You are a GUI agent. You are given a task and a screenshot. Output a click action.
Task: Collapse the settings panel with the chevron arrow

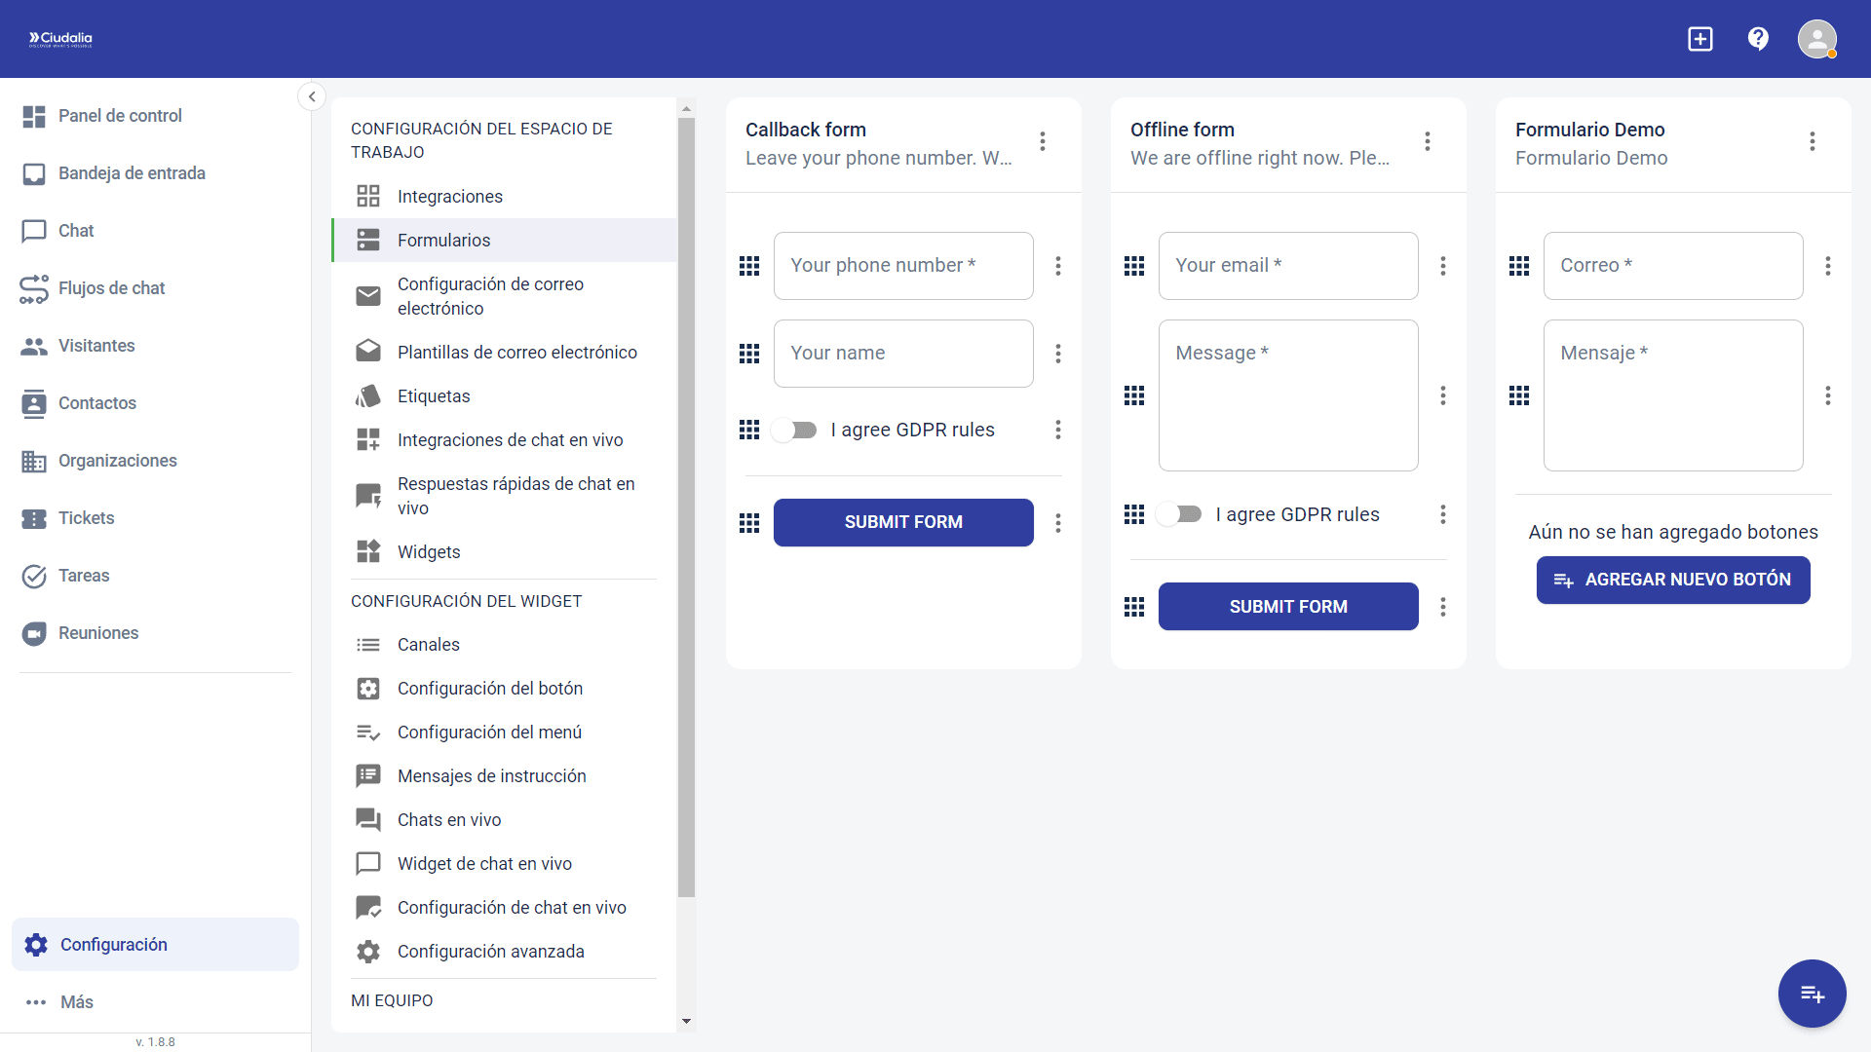(x=311, y=95)
